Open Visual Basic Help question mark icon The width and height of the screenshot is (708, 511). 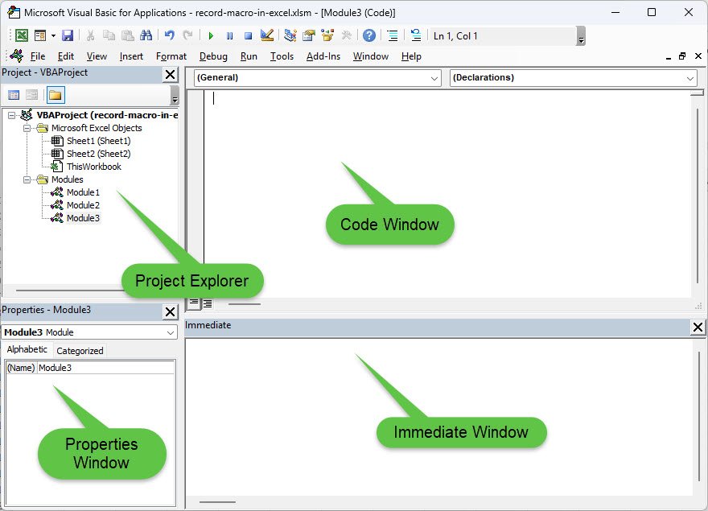[369, 35]
